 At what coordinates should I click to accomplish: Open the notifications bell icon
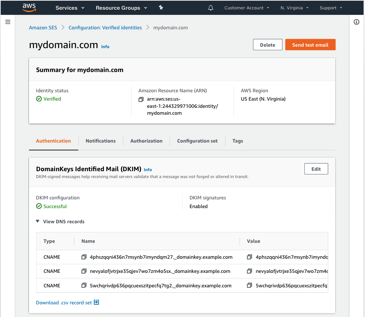coord(211,8)
